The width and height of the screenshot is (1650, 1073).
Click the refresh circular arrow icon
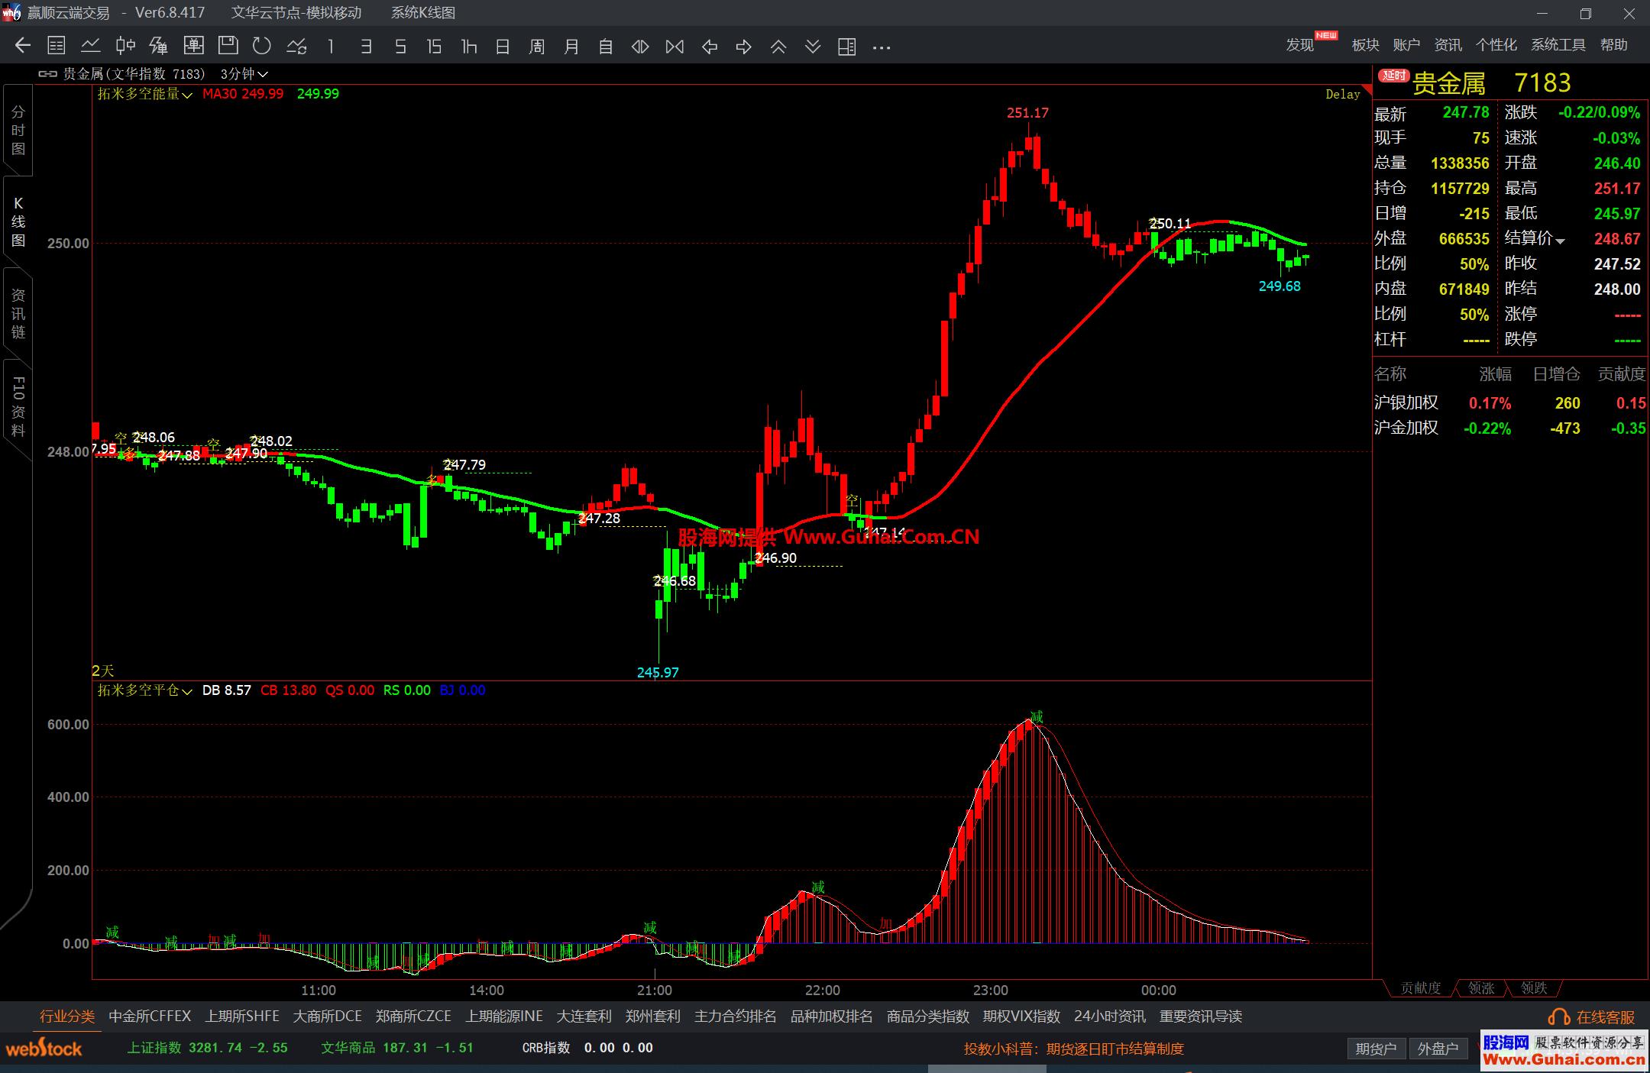[x=262, y=46]
